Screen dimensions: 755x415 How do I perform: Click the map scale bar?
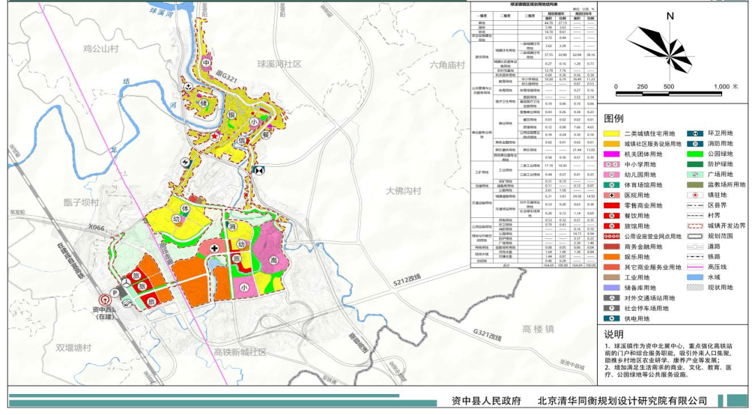pos(669,94)
